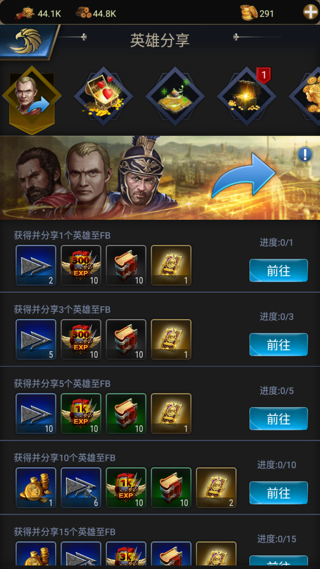Screen dimensions: 320x569
Task: Open the hearts treasure chest event
Action: (x=103, y=96)
